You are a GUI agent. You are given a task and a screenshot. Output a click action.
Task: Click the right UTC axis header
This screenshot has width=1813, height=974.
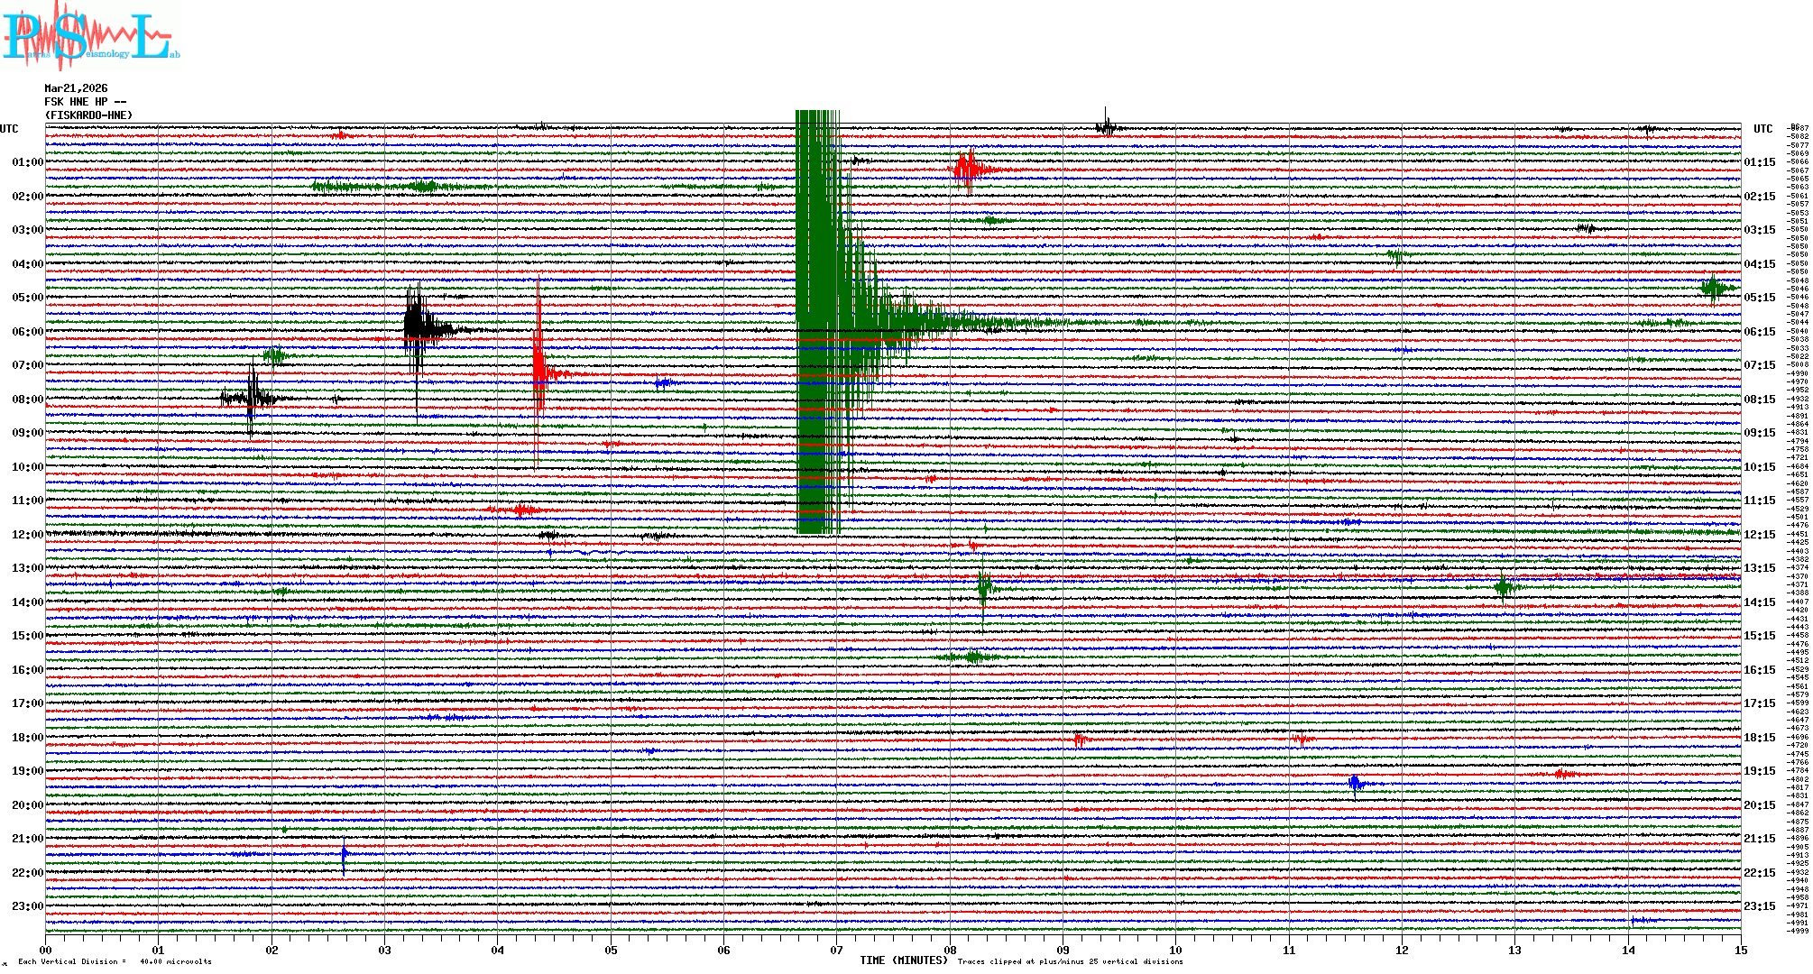[x=1762, y=129]
